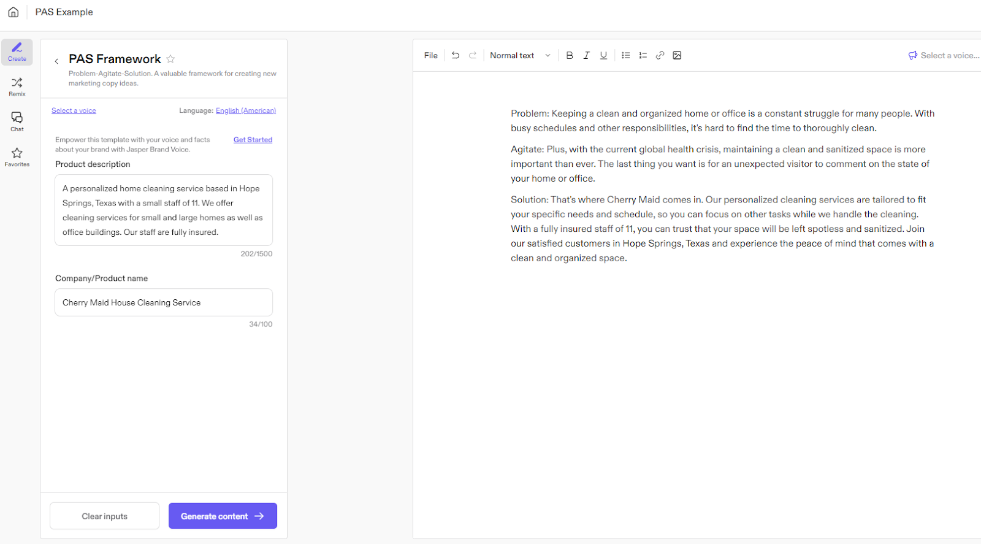981x544 pixels.
Task: Click Generate content button
Action: click(x=223, y=516)
